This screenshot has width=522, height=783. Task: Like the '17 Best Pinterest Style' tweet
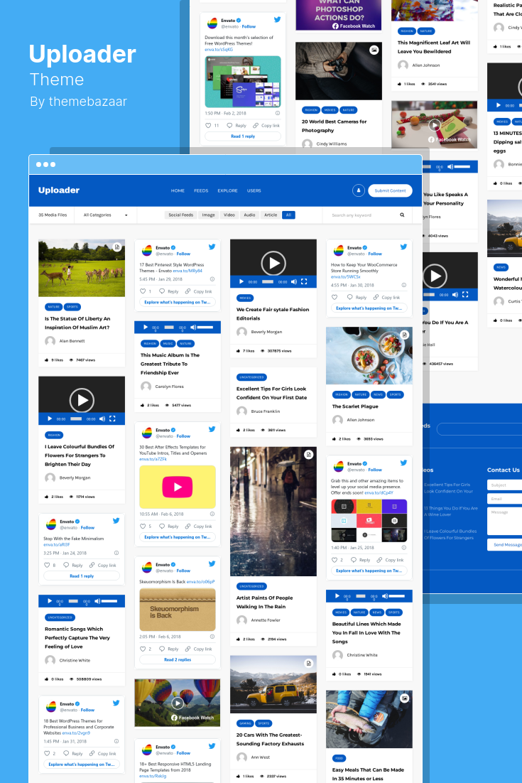(143, 291)
